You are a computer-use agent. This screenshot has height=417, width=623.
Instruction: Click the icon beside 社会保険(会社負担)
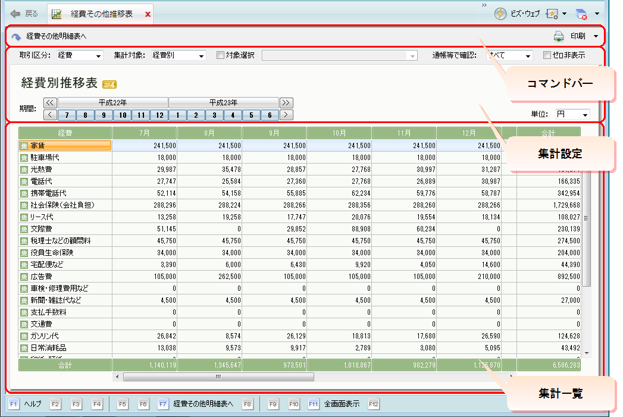[24, 205]
